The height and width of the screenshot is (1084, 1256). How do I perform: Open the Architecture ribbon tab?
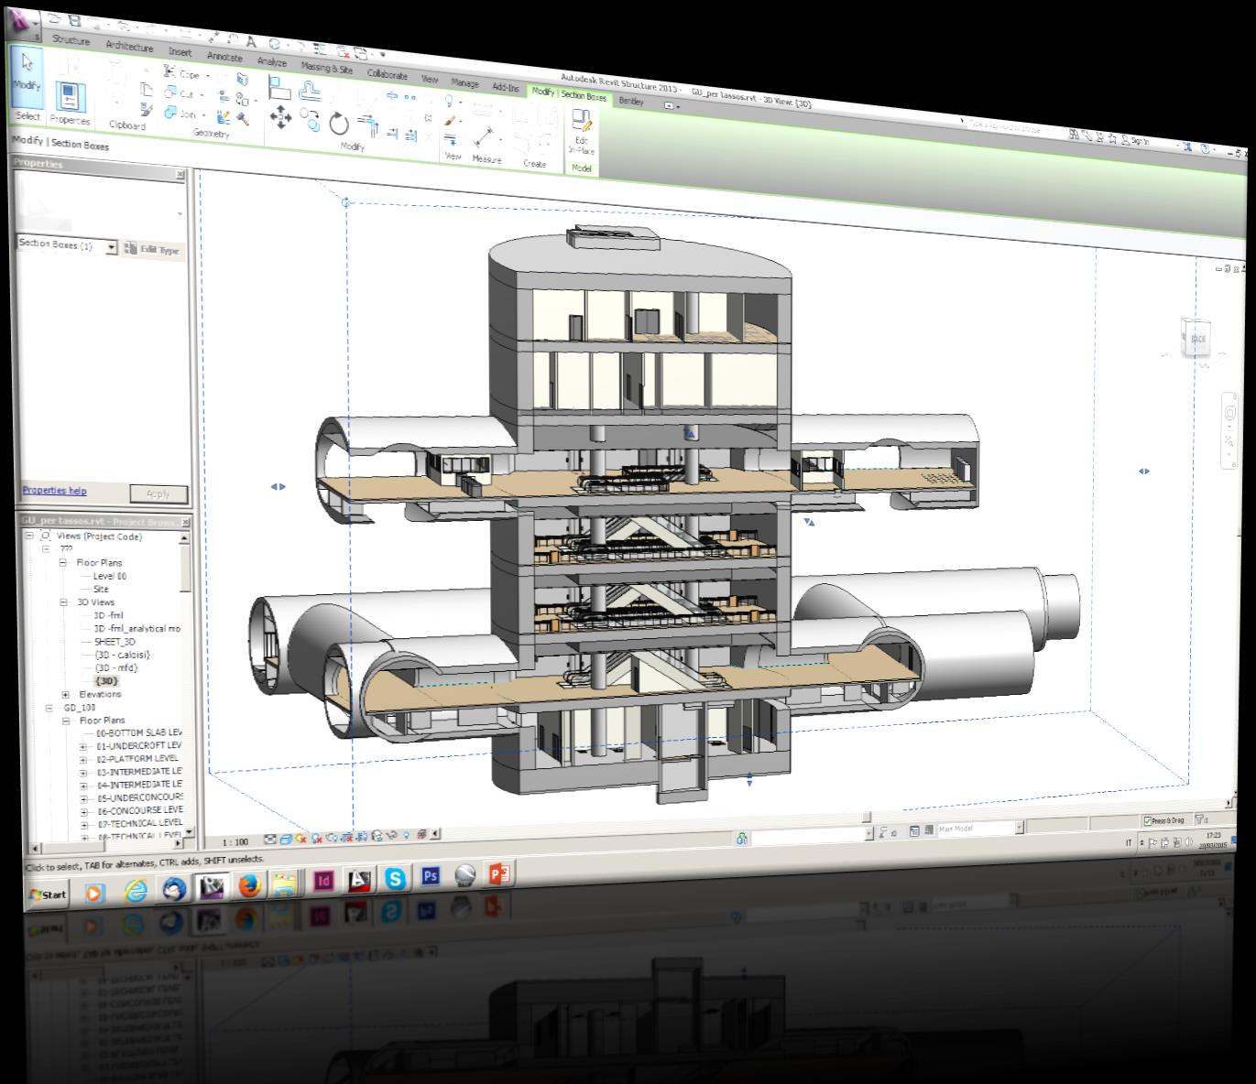pyautogui.click(x=129, y=46)
